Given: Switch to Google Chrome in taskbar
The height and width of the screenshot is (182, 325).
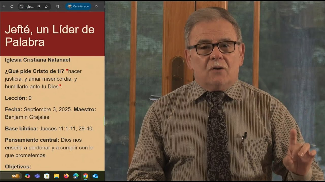Looking at the screenshot, I should pyautogui.click(x=86, y=176).
